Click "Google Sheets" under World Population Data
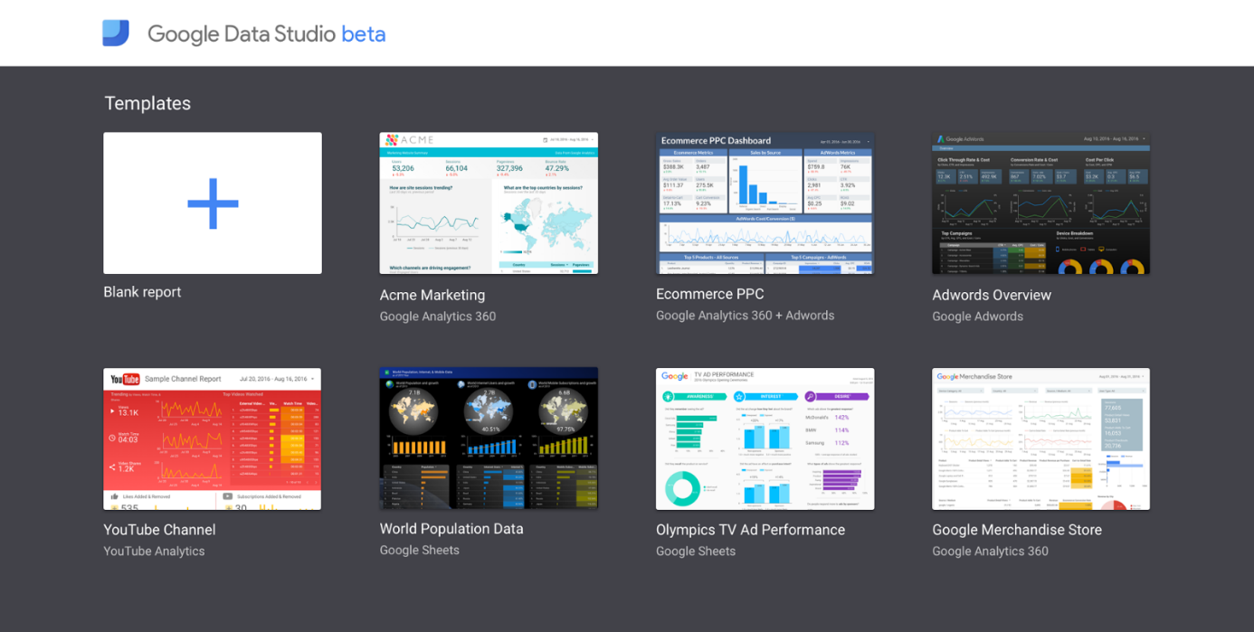 pos(420,551)
